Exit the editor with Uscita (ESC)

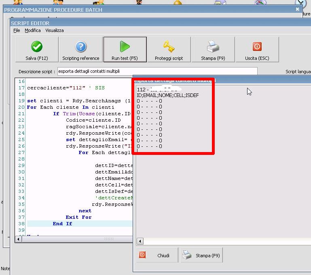pyautogui.click(x=257, y=49)
